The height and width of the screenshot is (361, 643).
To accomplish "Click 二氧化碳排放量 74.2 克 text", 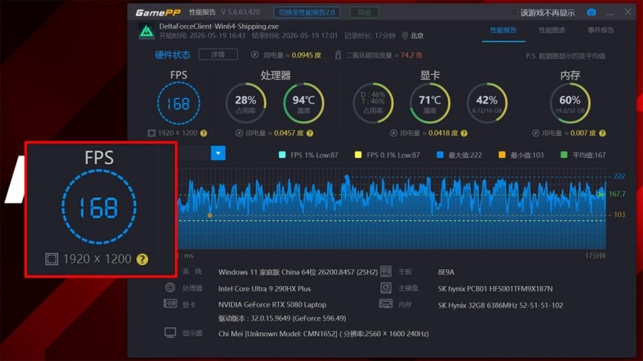I will point(384,55).
